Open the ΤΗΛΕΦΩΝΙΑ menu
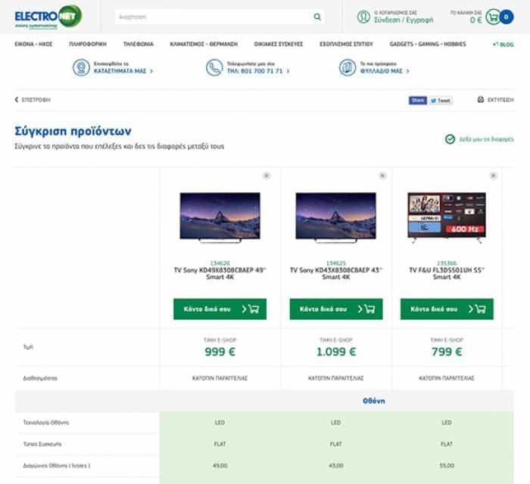The width and height of the screenshot is (530, 484). click(x=139, y=44)
